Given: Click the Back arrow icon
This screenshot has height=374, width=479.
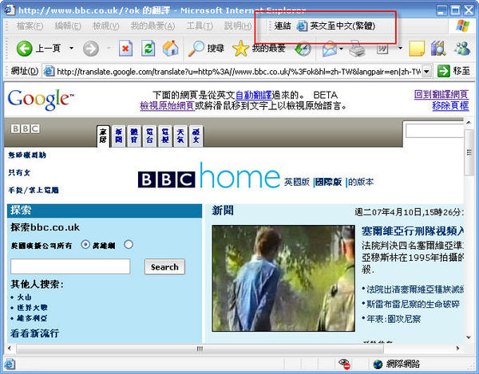Looking at the screenshot, I should click(x=24, y=49).
